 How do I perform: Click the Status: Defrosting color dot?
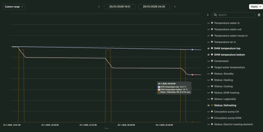[212, 105]
